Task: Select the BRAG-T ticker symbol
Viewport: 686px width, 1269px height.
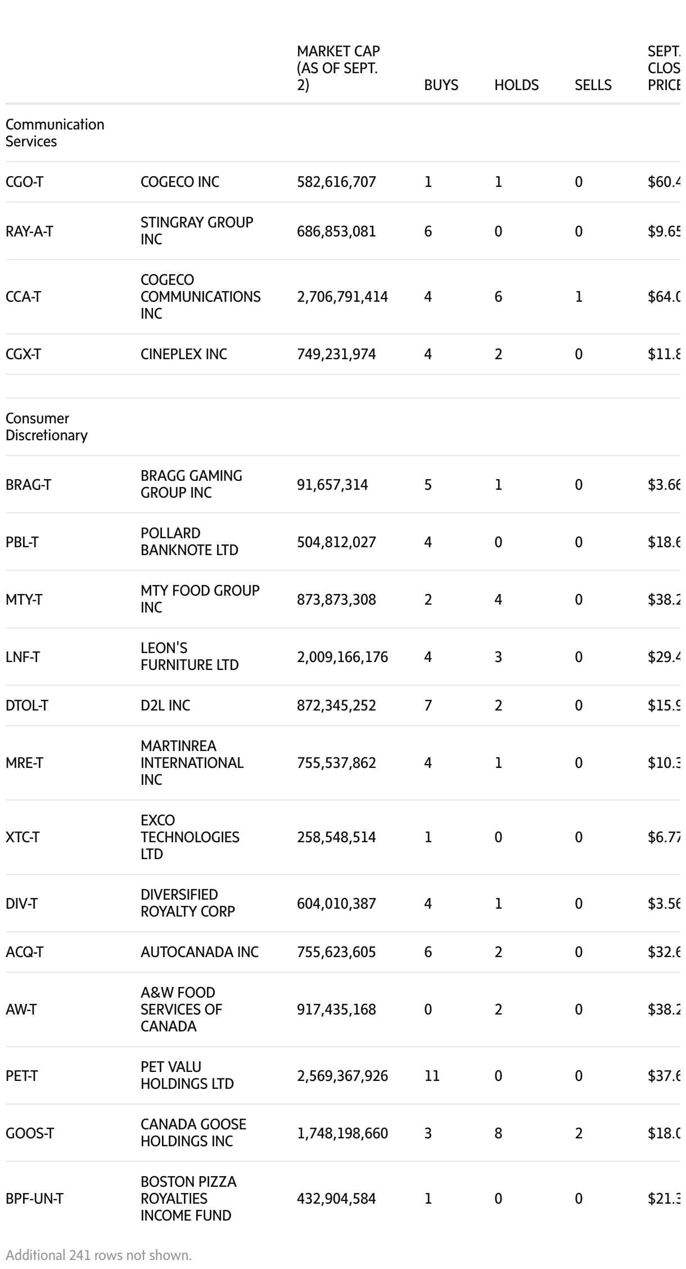Action: (x=28, y=485)
